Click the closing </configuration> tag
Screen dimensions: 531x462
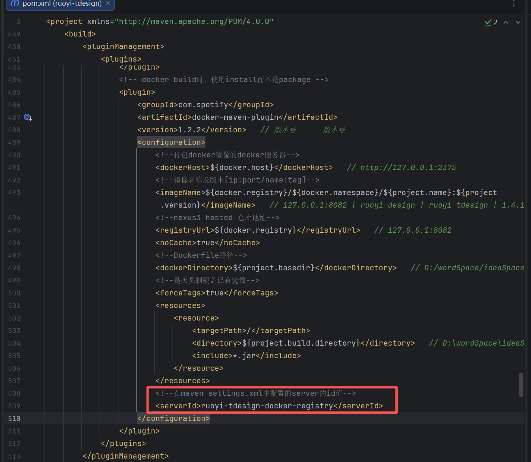click(174, 418)
